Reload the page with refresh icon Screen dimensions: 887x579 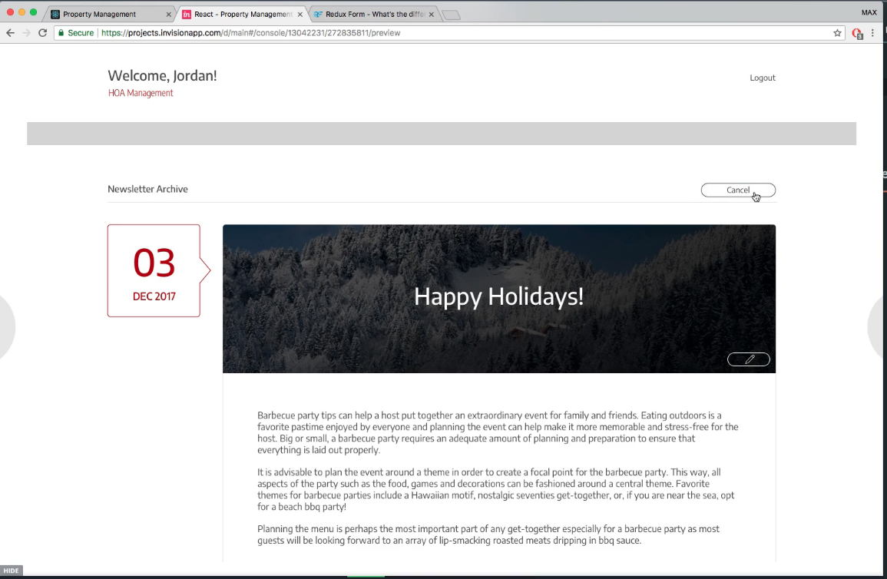[42, 33]
